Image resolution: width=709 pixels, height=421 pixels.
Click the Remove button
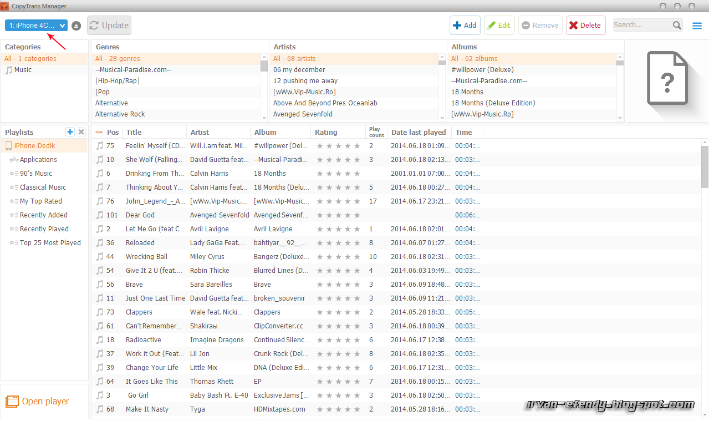click(540, 26)
